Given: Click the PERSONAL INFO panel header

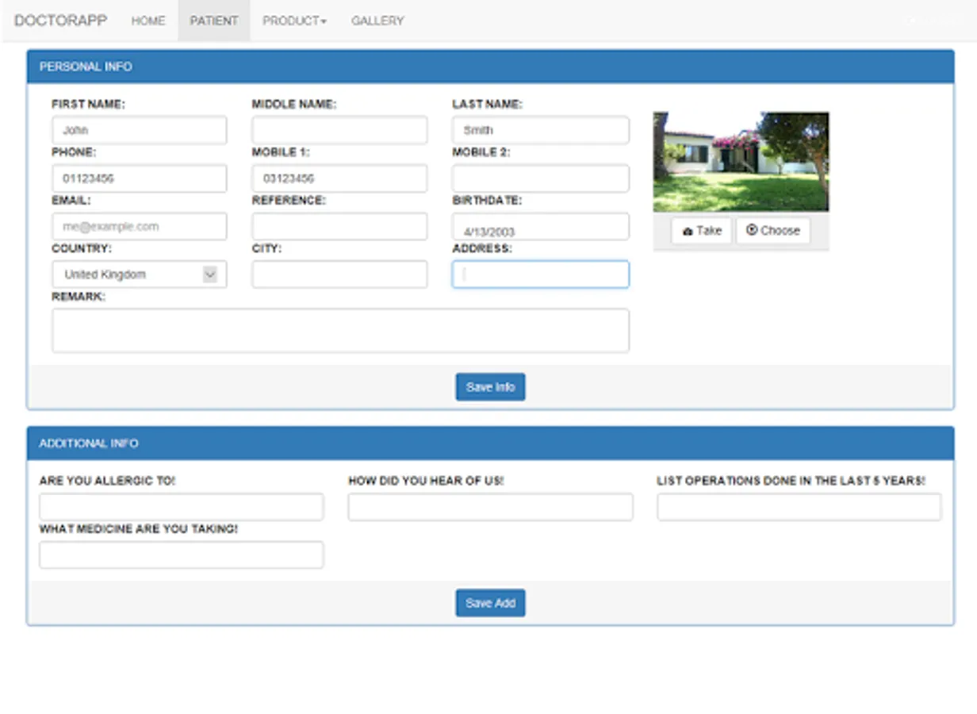Looking at the screenshot, I should [490, 67].
